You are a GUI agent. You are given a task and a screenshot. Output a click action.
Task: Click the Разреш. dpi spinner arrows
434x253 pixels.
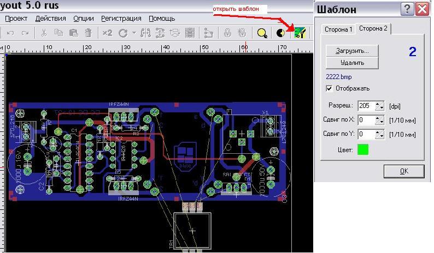[x=380, y=106]
